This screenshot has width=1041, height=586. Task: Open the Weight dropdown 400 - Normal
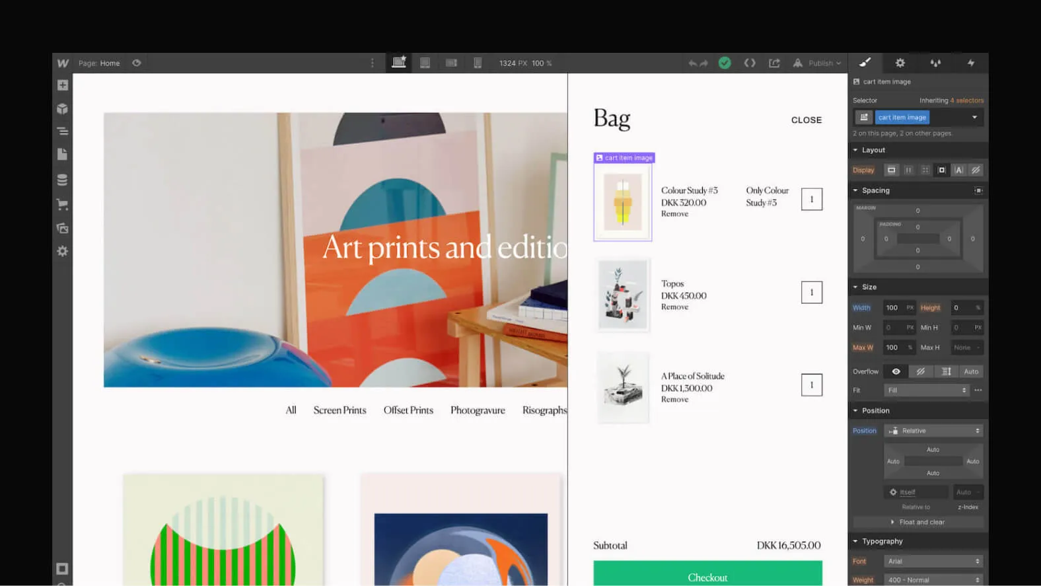pos(933,579)
